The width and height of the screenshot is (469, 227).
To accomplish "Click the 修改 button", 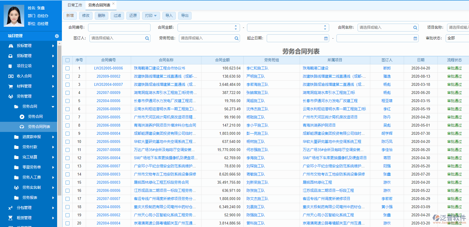I will pos(86,16).
